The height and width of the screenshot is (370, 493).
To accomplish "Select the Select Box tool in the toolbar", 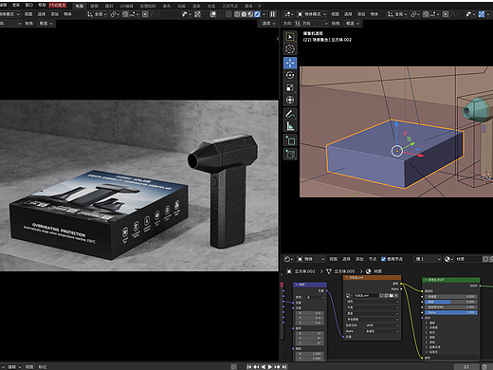I will pos(290,37).
